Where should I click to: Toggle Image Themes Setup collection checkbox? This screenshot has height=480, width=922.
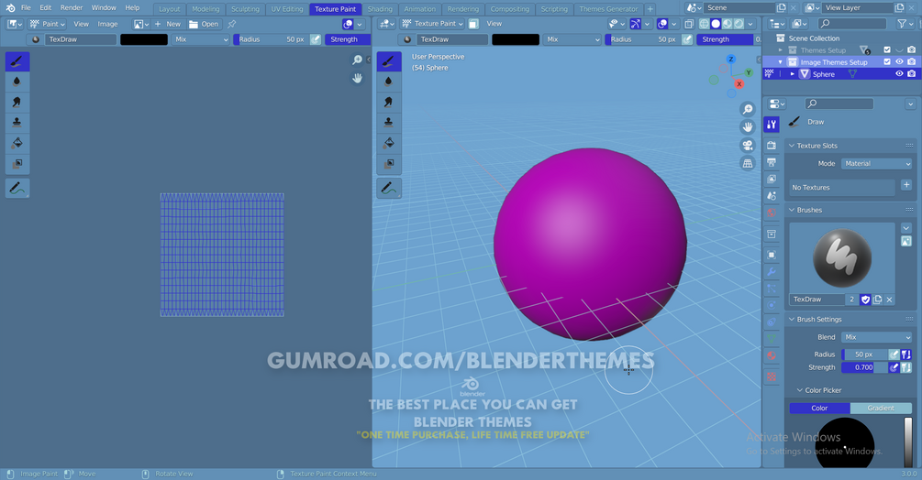point(887,61)
